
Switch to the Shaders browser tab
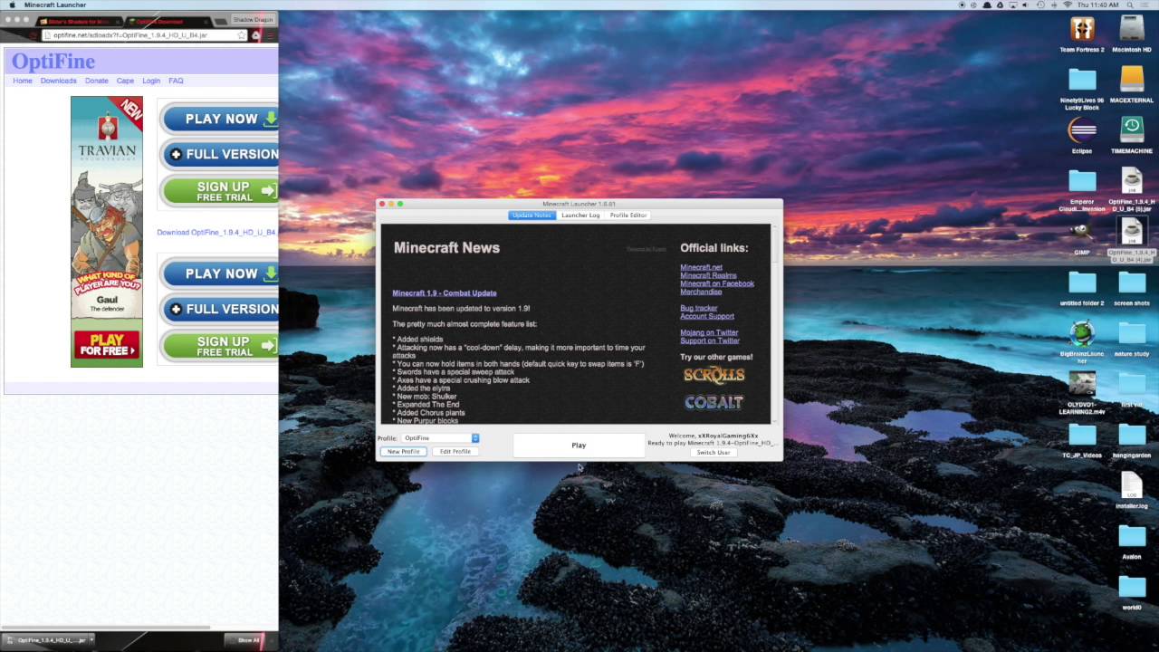(78, 21)
